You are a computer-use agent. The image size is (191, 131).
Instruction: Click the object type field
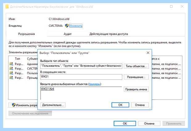tap(81, 66)
